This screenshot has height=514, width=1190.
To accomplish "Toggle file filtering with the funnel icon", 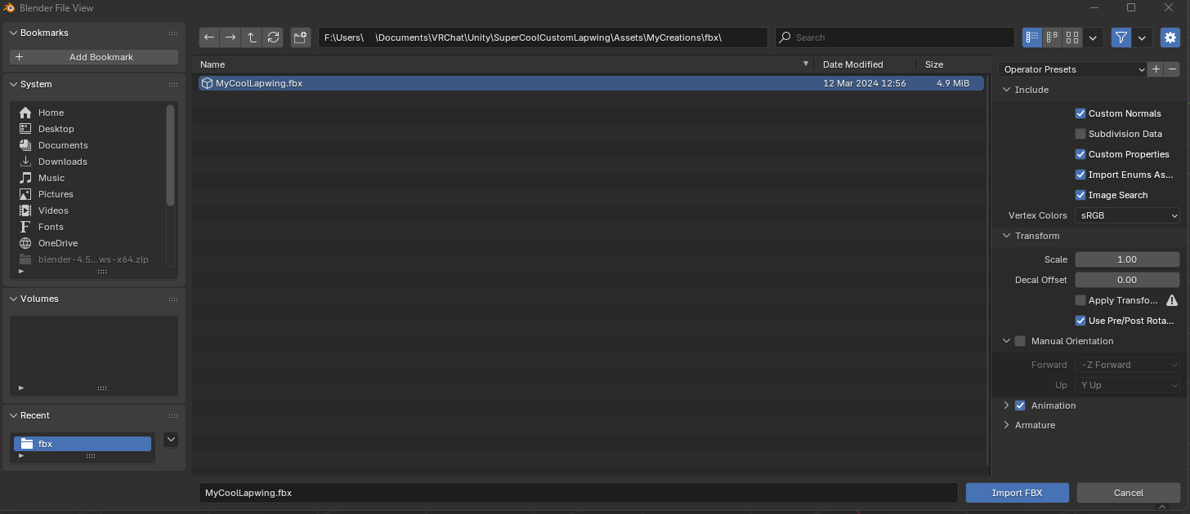I will [x=1123, y=37].
